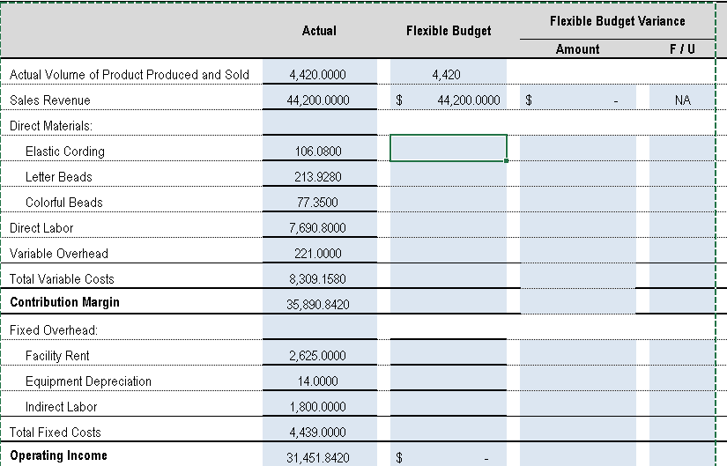Image resolution: width=727 pixels, height=466 pixels.
Task: Select Facility Rent Flexible Budget cell
Action: 449,352
